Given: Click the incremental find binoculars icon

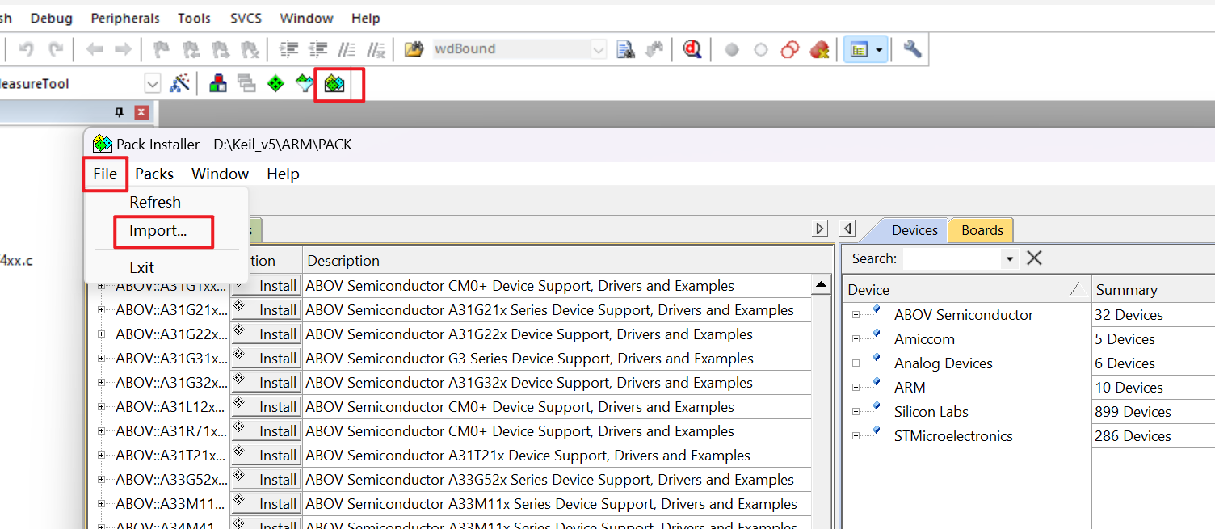Looking at the screenshot, I should (x=654, y=49).
